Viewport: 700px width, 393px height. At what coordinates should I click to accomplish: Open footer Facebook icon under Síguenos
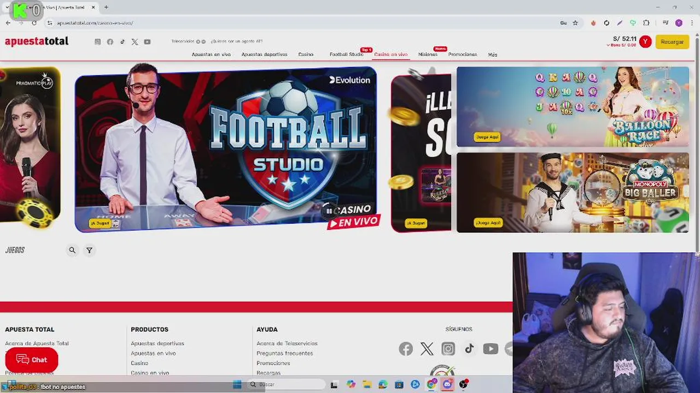(406, 349)
